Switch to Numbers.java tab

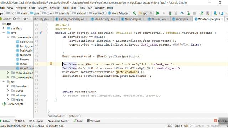click(133, 19)
